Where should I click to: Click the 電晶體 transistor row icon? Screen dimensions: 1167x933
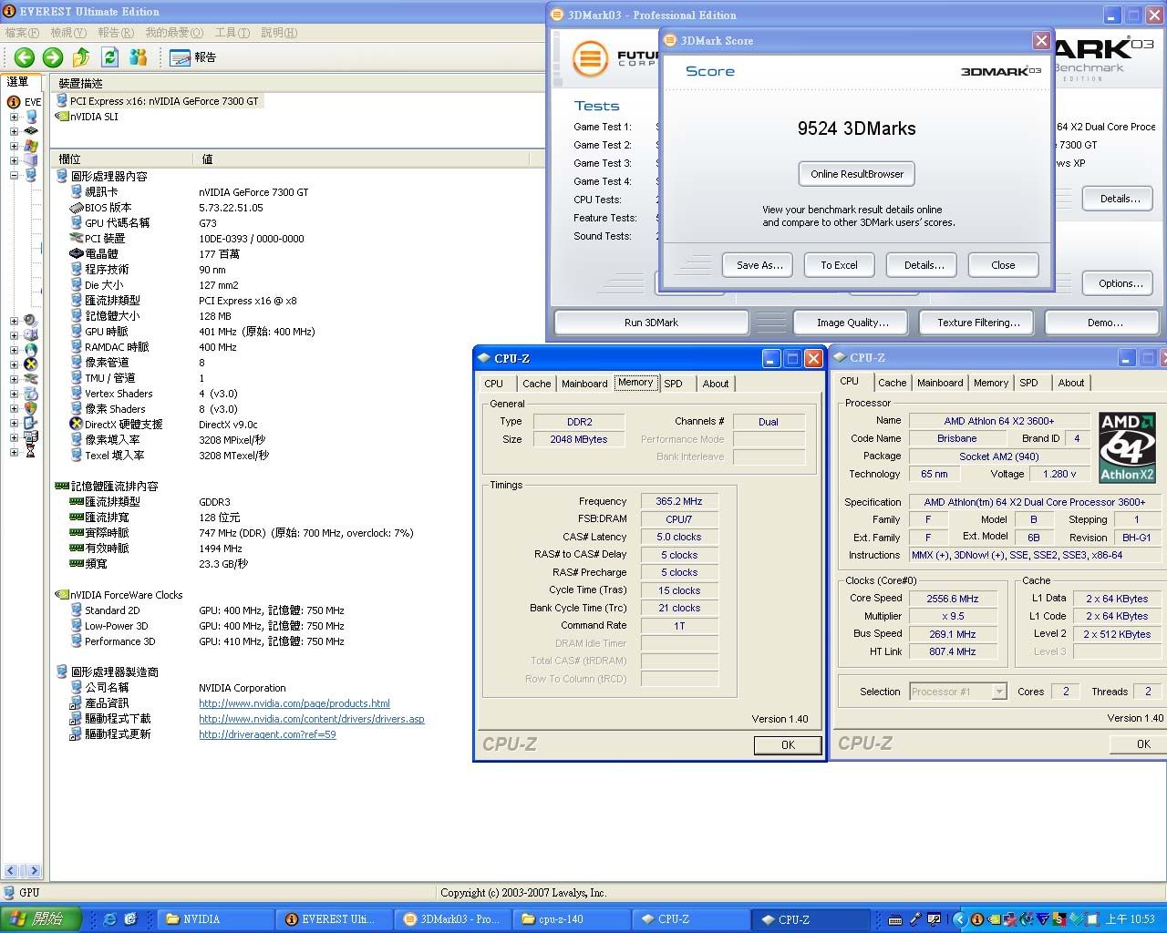77,254
